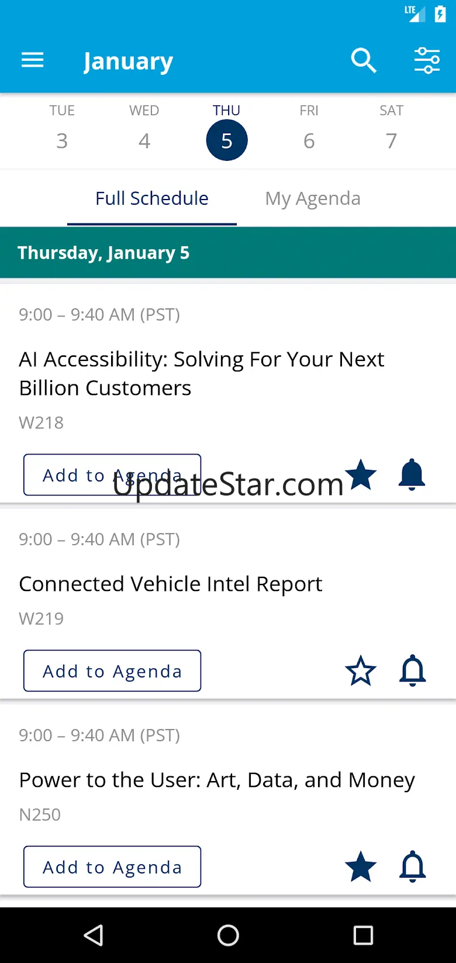Tap the Android back navigation button

coord(94,935)
